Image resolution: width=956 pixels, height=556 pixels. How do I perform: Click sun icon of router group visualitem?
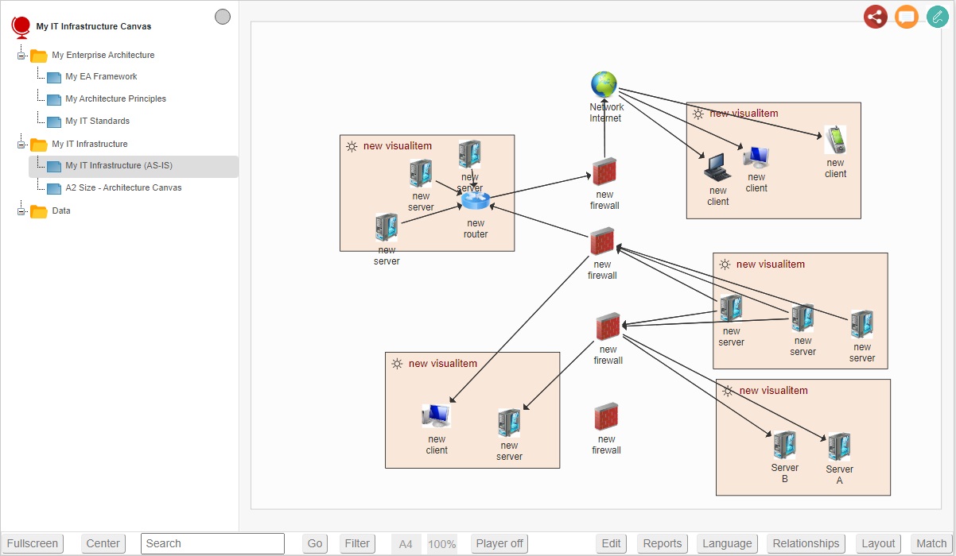[x=352, y=146]
